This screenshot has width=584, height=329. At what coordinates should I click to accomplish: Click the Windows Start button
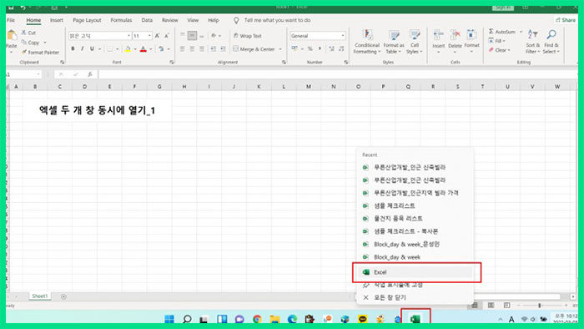pyautogui.click(x=169, y=319)
